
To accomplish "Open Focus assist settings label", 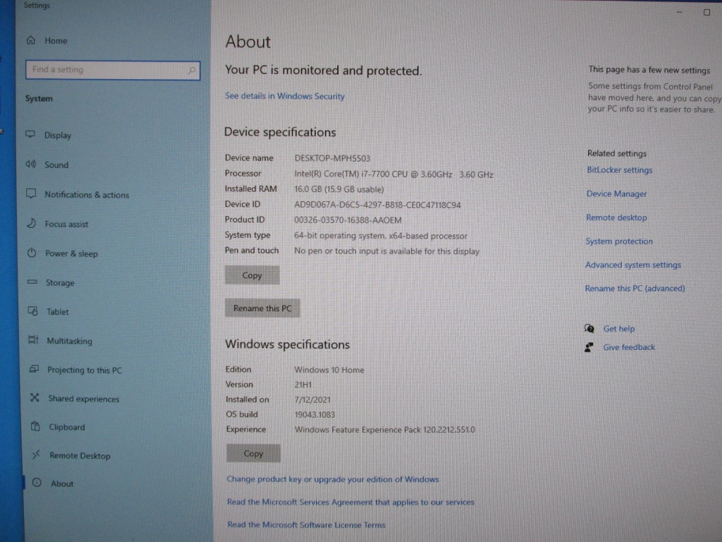I will (x=66, y=224).
